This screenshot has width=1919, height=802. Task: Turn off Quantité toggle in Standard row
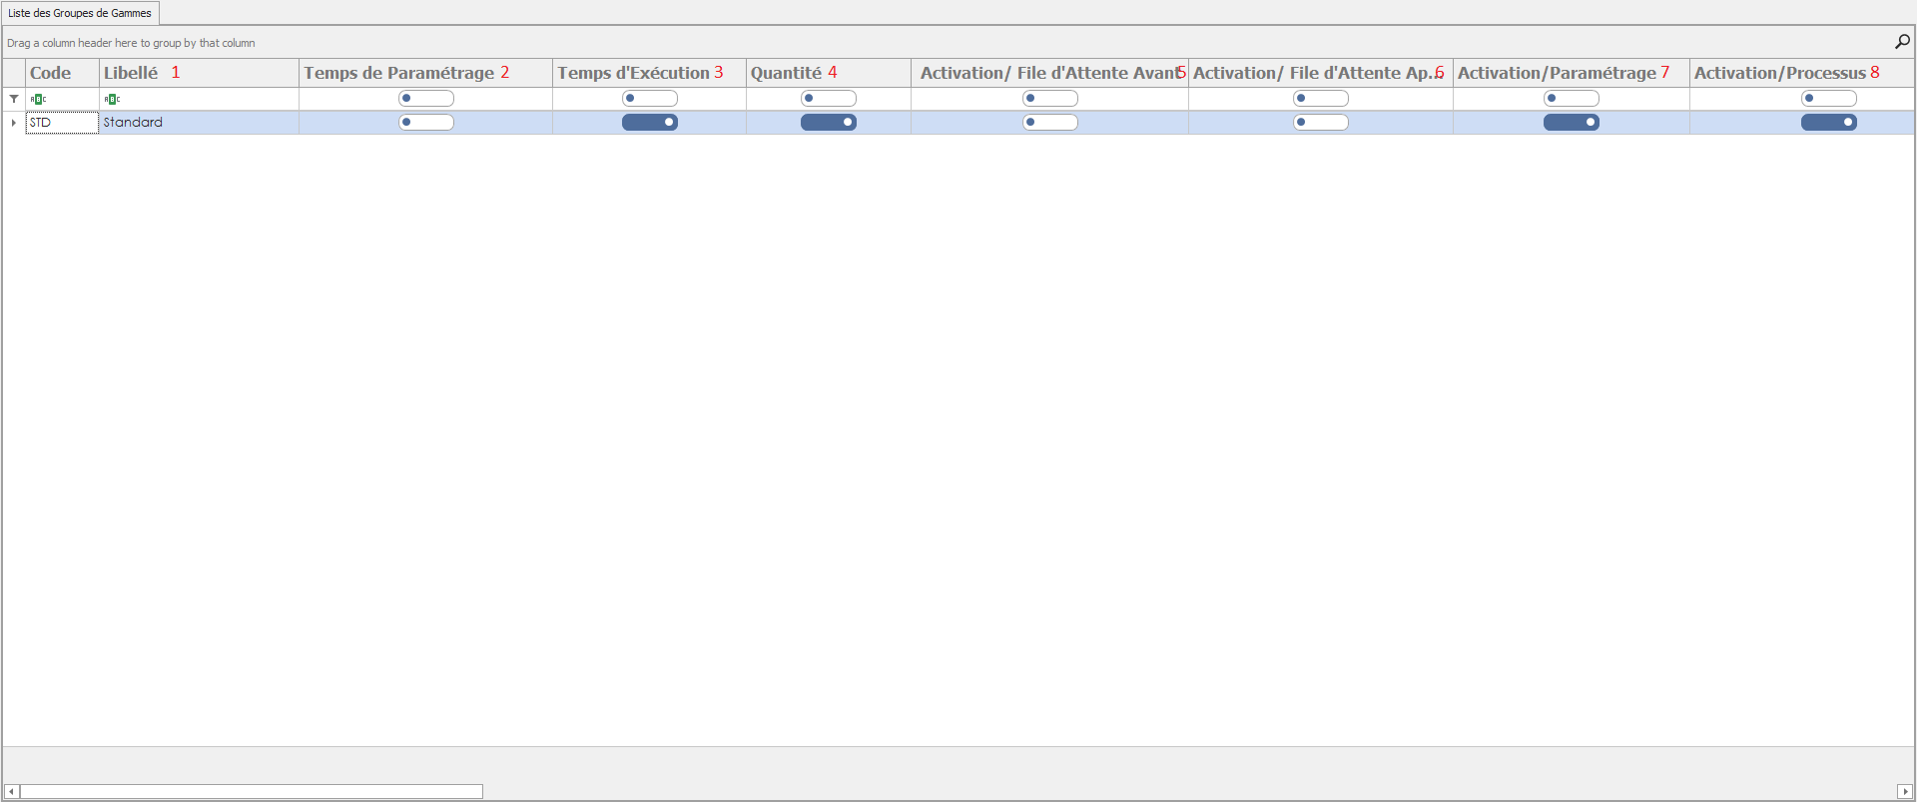point(829,123)
